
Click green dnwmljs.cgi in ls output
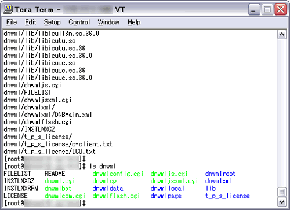point(169,174)
